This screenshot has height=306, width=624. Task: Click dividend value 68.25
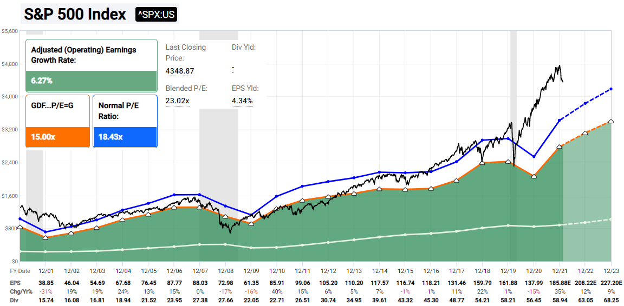(611, 300)
